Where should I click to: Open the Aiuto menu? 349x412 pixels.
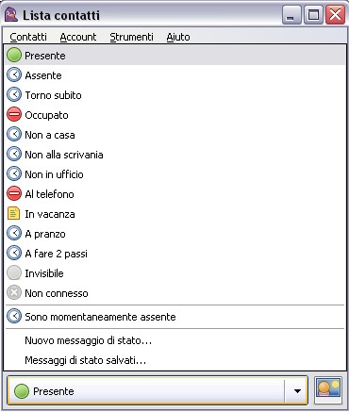[178, 37]
